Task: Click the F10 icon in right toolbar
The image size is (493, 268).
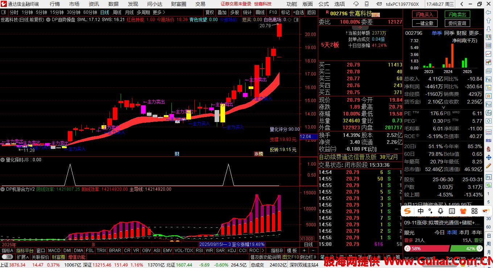Action: point(489,79)
